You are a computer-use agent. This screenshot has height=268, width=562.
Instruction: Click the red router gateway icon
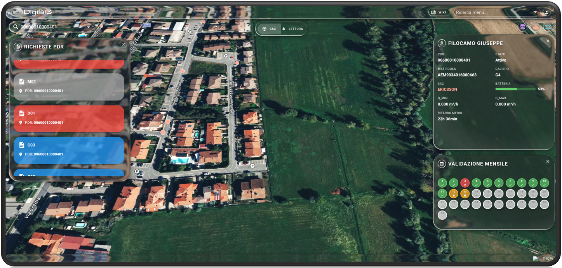pyautogui.click(x=535, y=27)
